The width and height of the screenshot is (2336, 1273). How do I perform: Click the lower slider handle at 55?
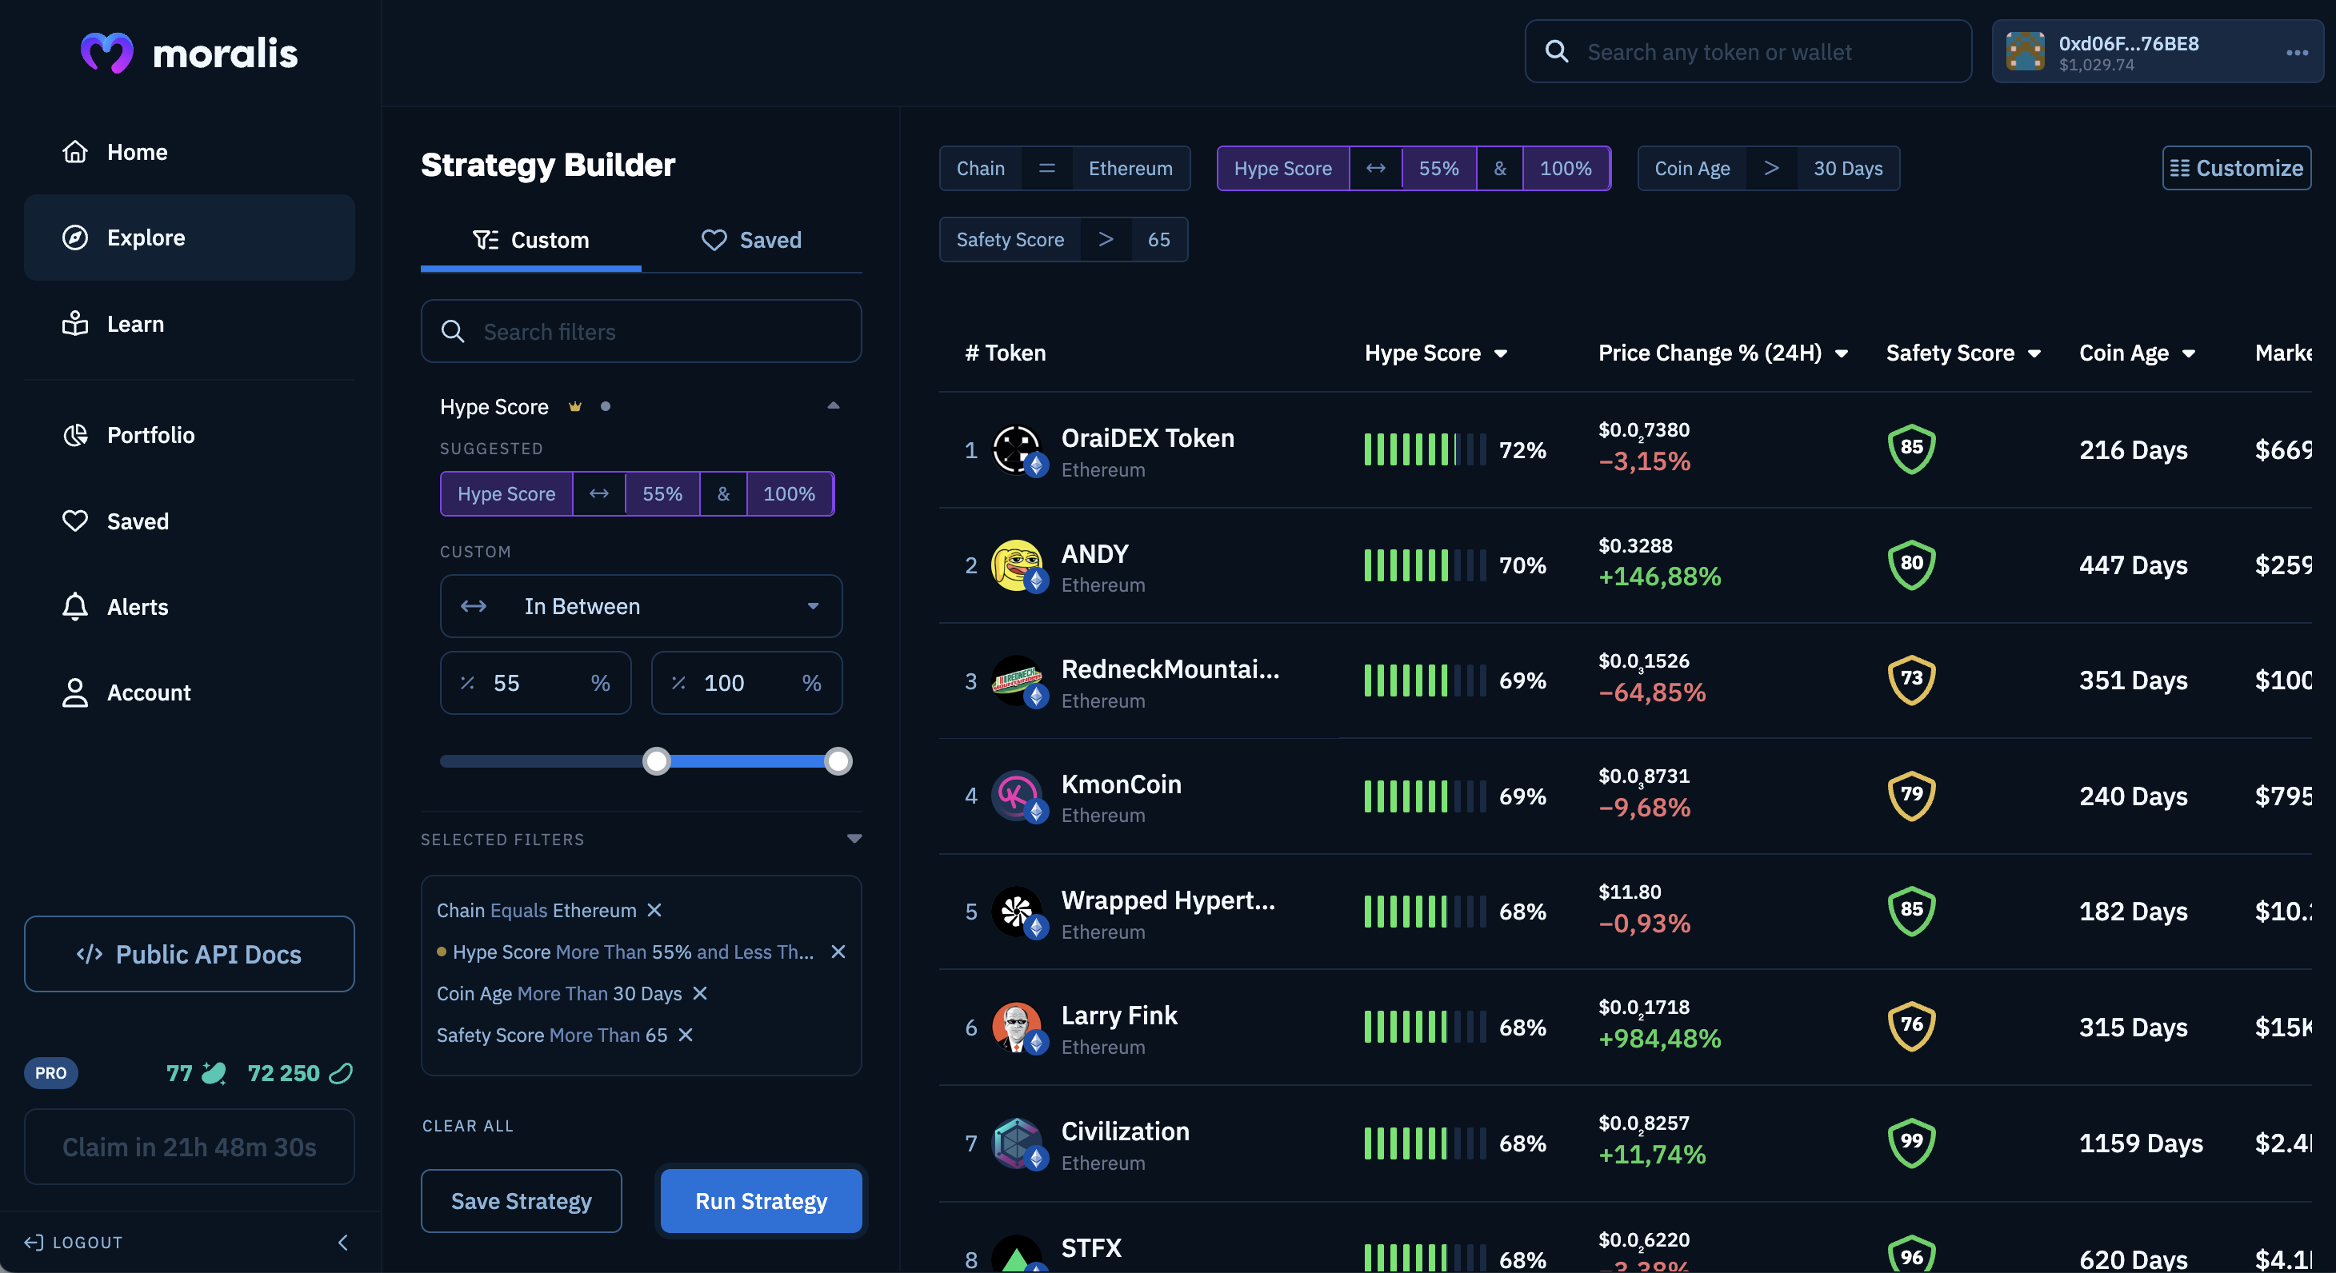pos(657,760)
